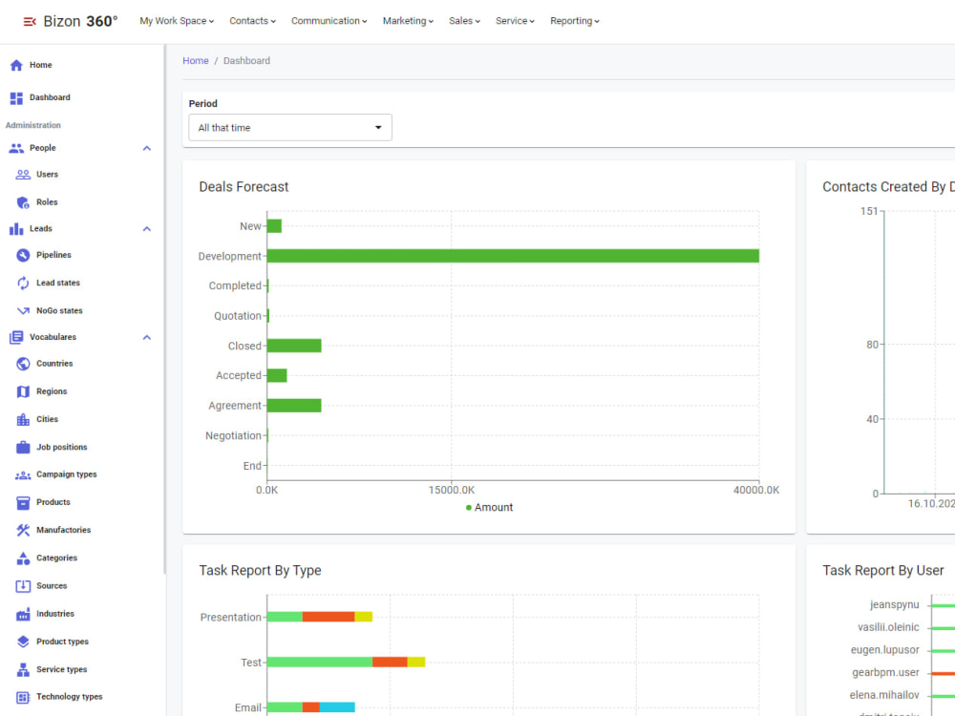Open the Period dropdown 'All that time'
Screen dimensions: 955x716
[x=290, y=128]
